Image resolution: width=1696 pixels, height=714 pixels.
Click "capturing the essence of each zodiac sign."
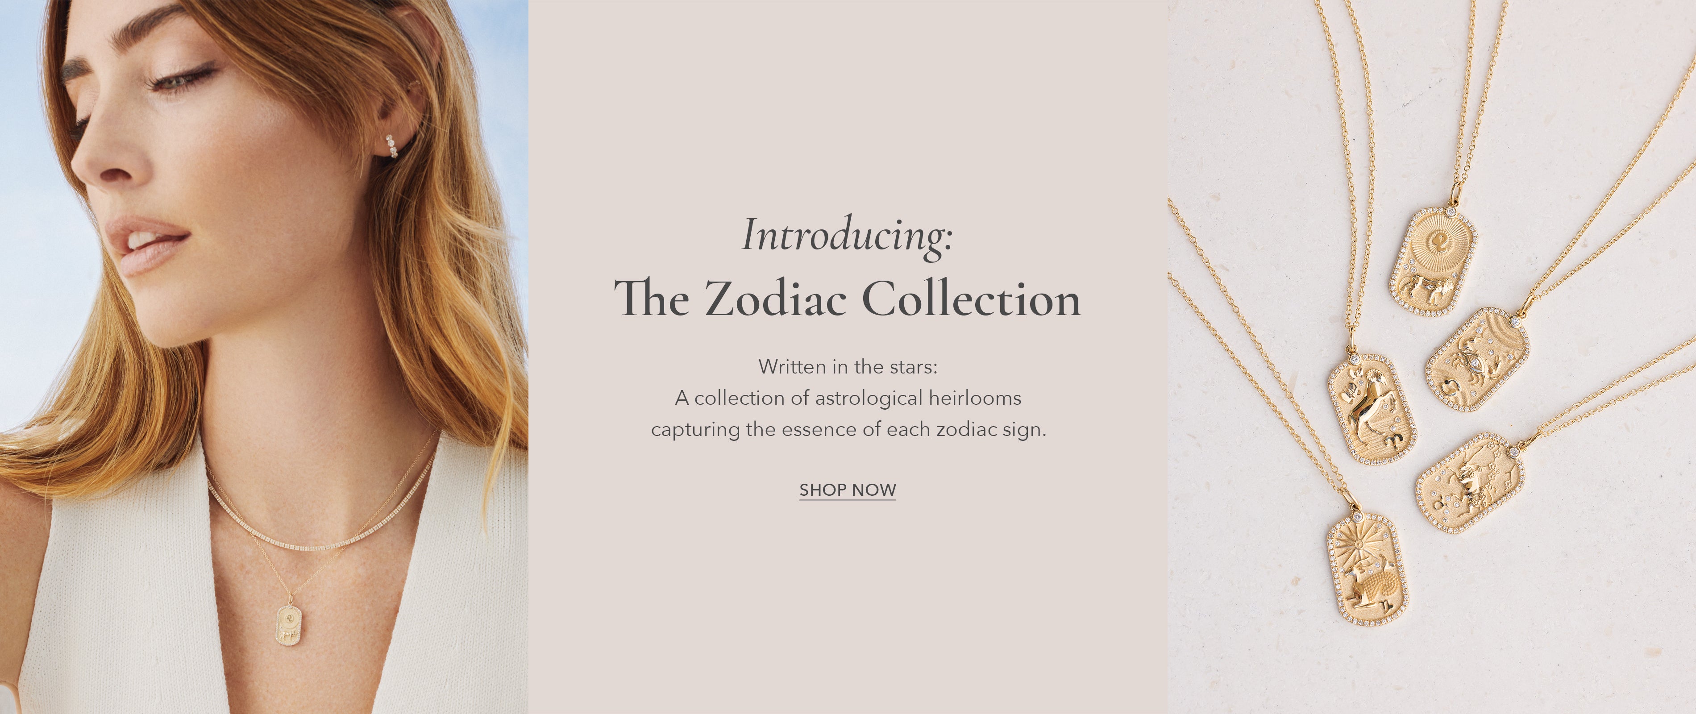[848, 430]
